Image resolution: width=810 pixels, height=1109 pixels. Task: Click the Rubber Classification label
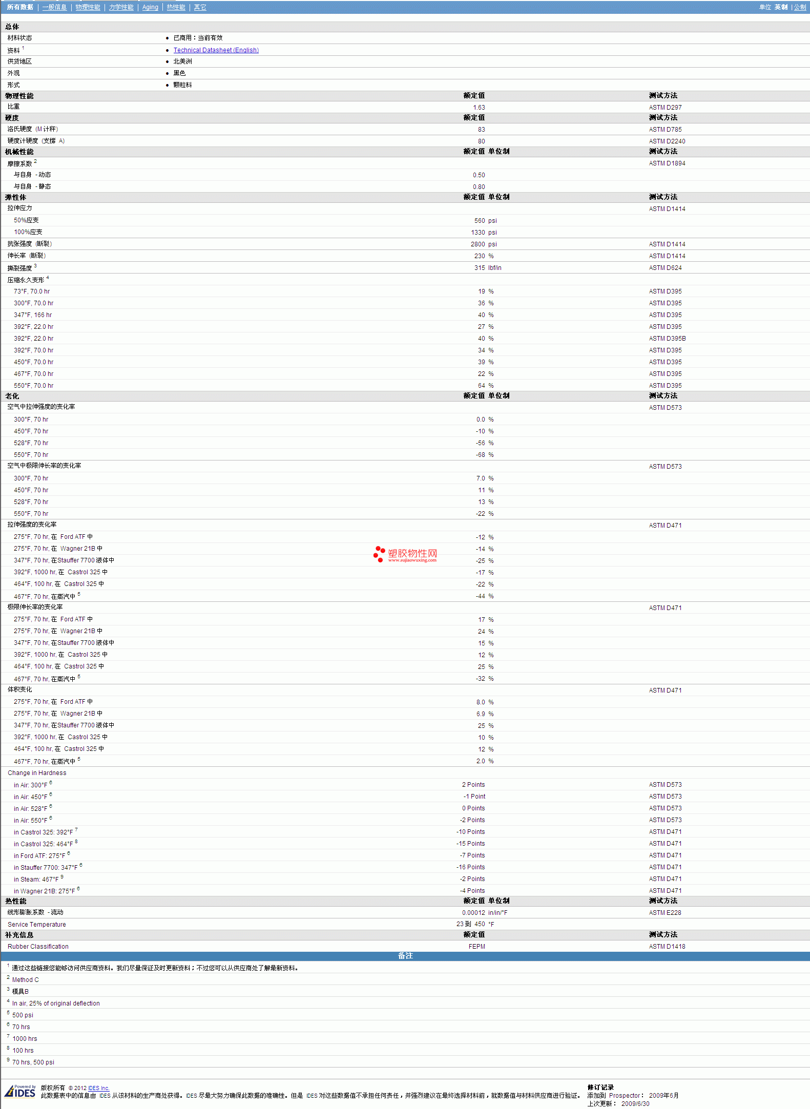pos(38,947)
